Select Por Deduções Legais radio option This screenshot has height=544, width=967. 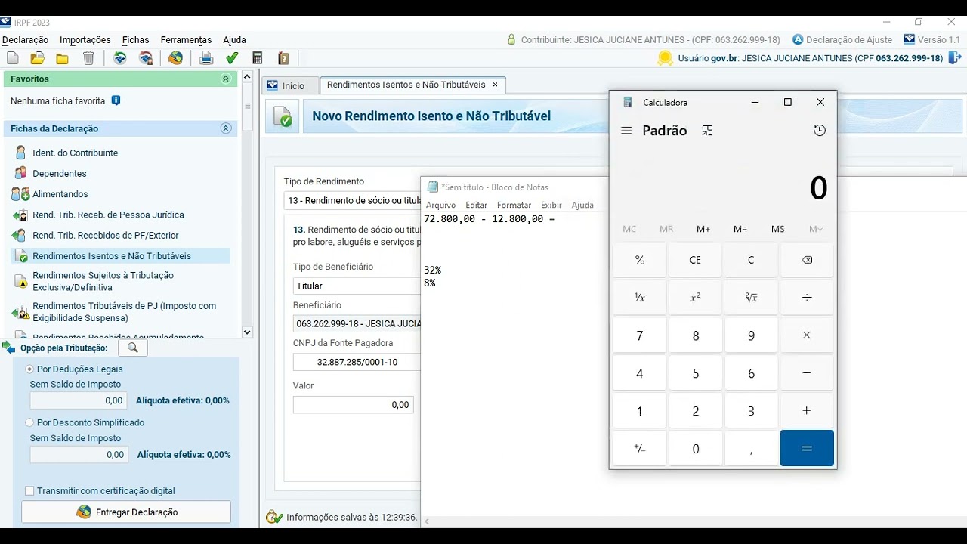30,369
